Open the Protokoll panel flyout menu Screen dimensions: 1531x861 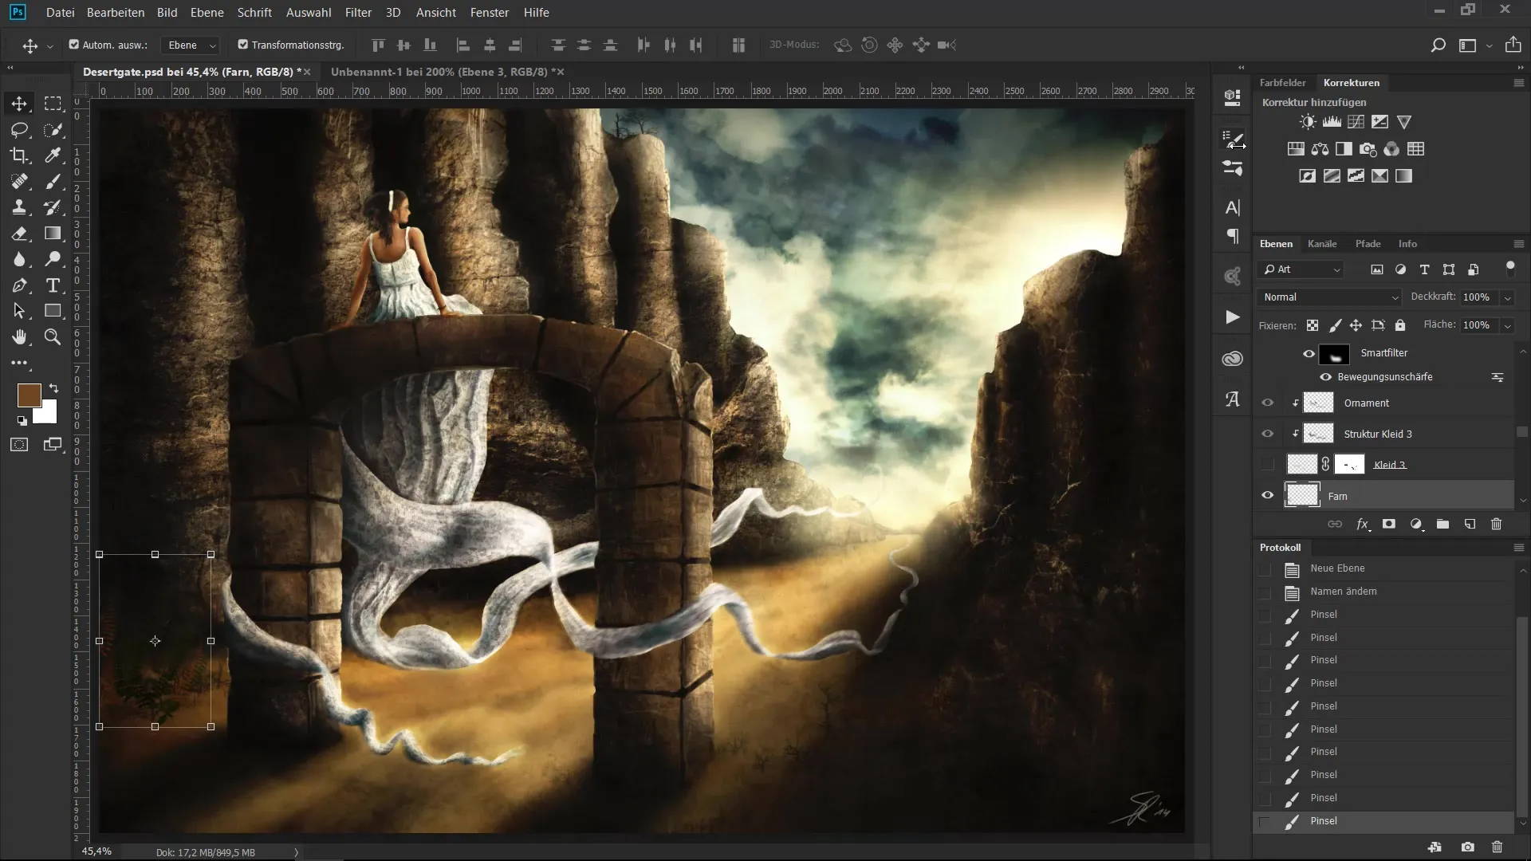coord(1518,548)
